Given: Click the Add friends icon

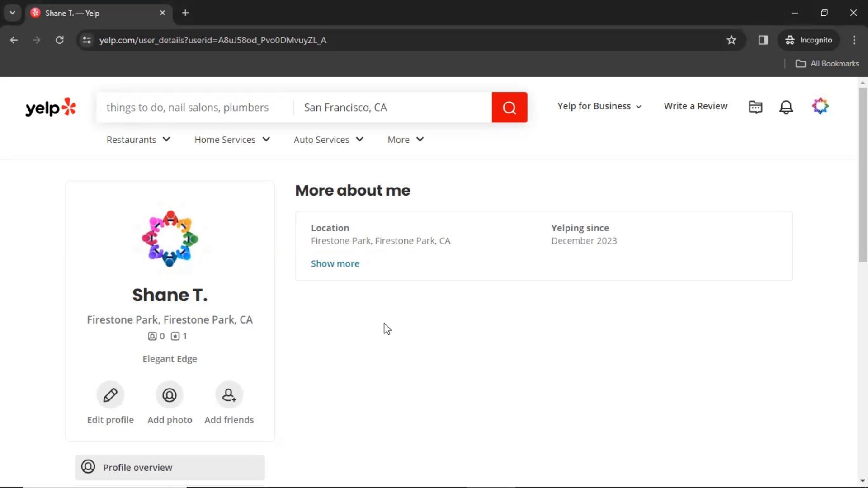Looking at the screenshot, I should point(229,395).
